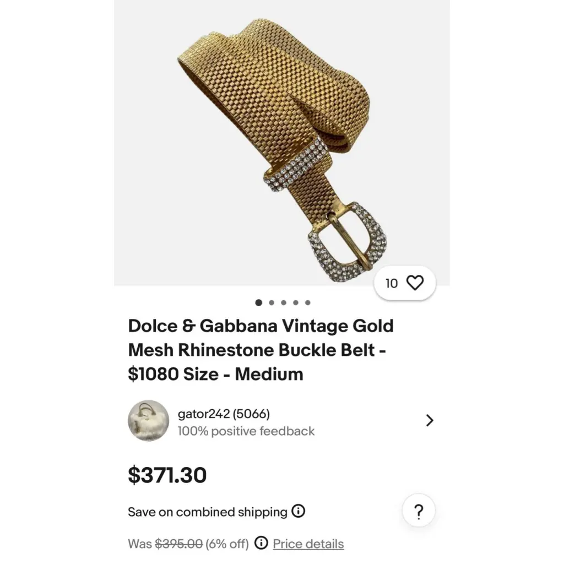
Task: Tap the $371.30 current price
Action: pos(167,475)
